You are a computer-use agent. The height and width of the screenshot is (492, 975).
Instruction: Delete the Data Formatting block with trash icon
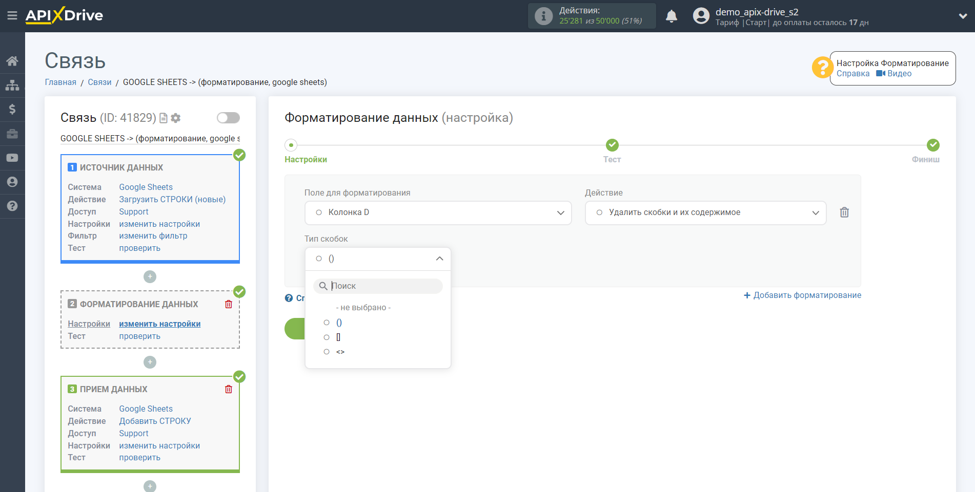pyautogui.click(x=229, y=304)
